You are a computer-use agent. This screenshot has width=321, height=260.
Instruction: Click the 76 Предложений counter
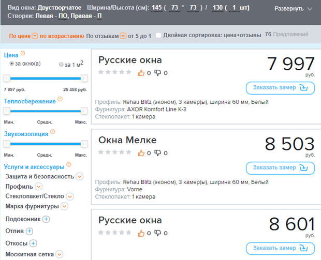pos(287,34)
